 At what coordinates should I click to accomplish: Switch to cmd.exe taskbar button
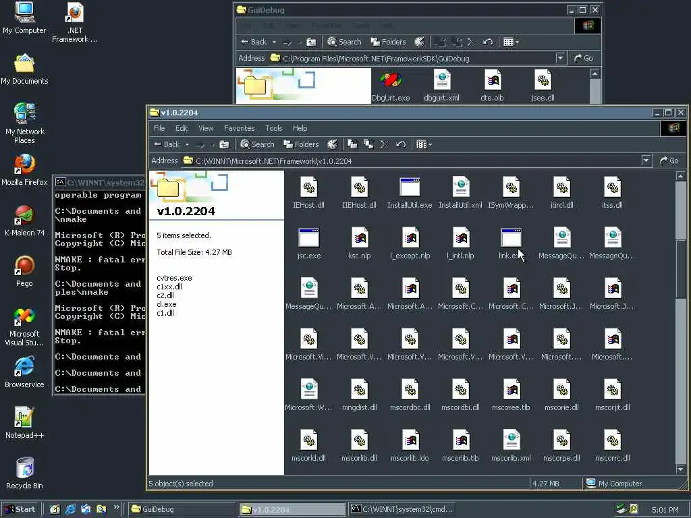[402, 509]
